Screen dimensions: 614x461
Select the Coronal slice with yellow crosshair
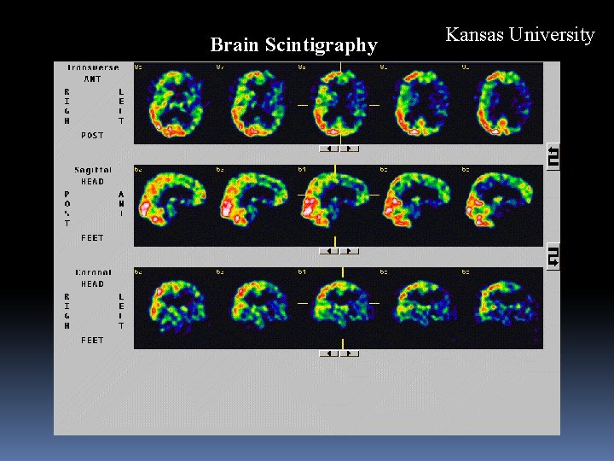click(339, 308)
